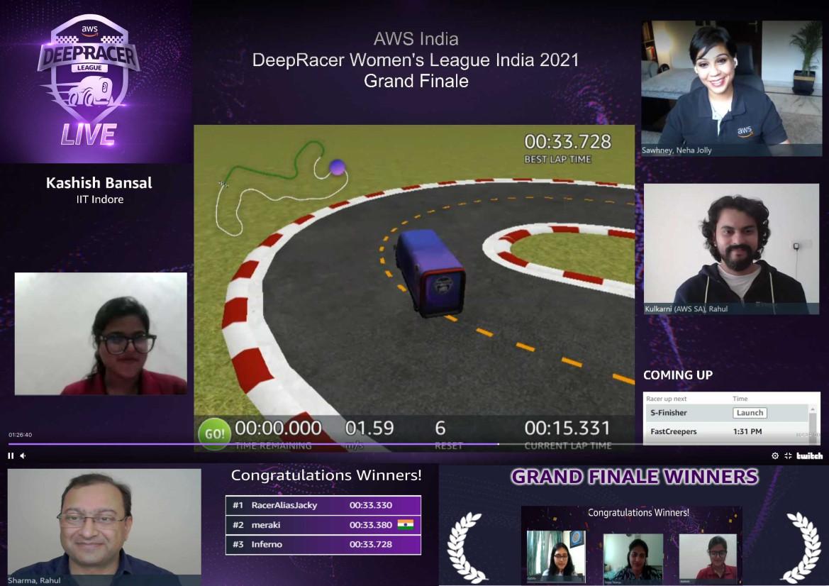Click the track minimap in the race view
Screen dimensions: 829x586
click(x=282, y=187)
